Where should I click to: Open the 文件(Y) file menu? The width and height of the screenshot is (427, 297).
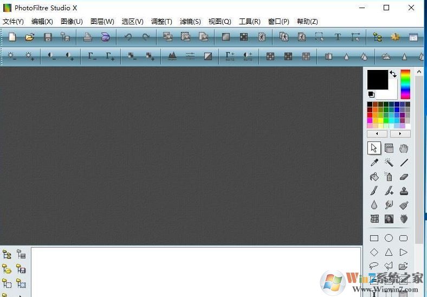(13, 22)
